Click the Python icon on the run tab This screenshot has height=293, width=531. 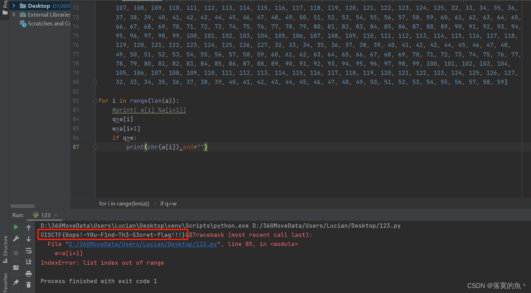pos(36,215)
